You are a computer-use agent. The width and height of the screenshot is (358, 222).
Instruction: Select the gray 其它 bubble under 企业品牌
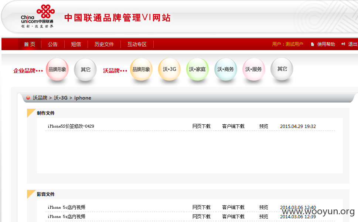click(85, 70)
